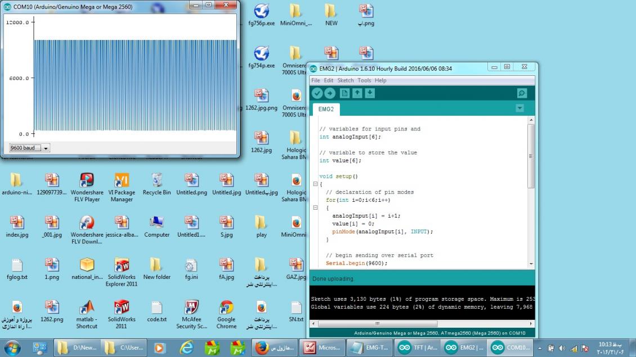This screenshot has width=636, height=357.
Task: Click the Upload arrow icon
Action: coord(330,93)
